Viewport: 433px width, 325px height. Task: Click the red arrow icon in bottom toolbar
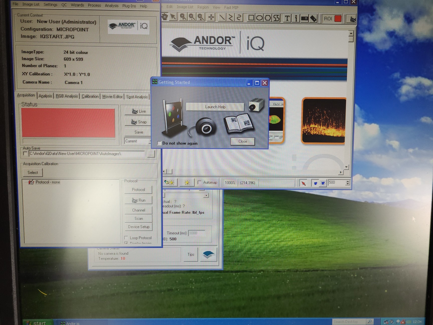303,183
